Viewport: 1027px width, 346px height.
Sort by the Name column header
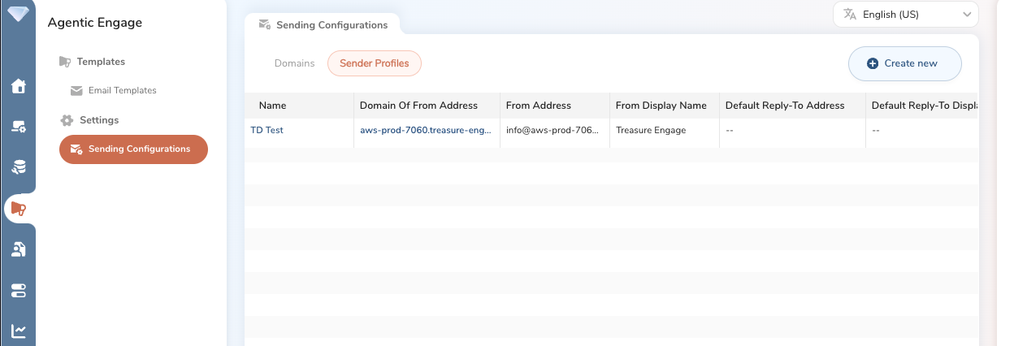pyautogui.click(x=272, y=106)
